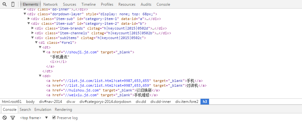
Task: Expand the item-brands div node
Action: [x=32, y=28]
